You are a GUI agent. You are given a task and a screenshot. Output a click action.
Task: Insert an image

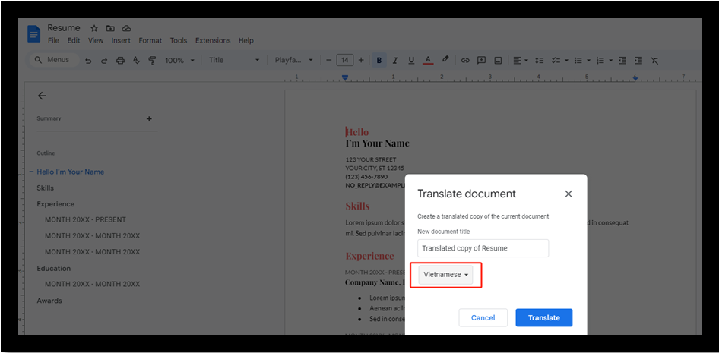[x=498, y=61]
